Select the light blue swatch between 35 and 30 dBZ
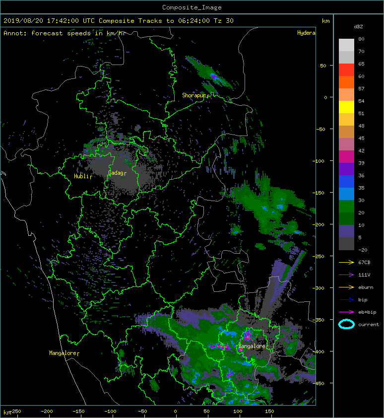Image resolution: width=384 pixels, height=418 pixels. 346,194
